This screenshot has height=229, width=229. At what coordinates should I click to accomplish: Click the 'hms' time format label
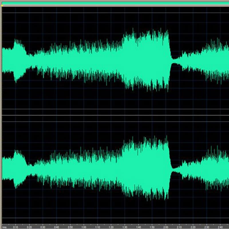point(4,227)
